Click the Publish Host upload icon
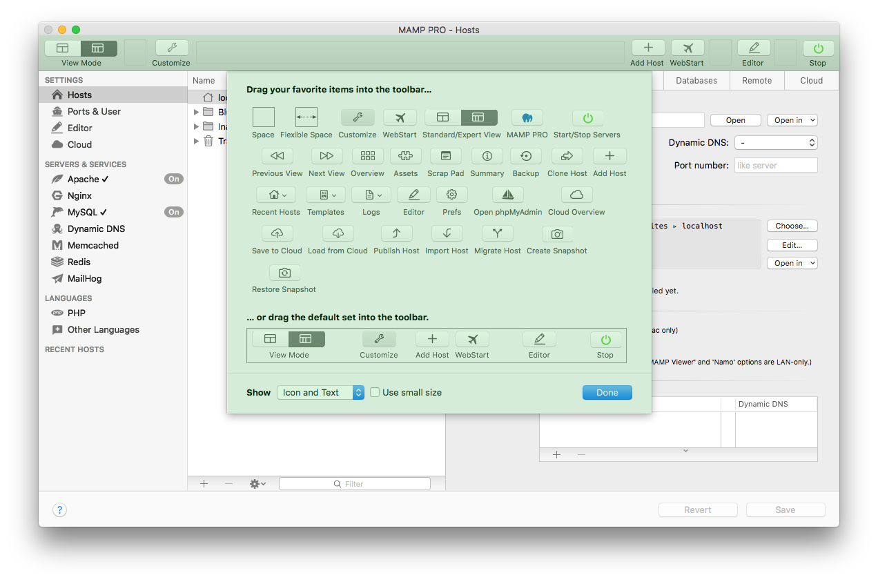Screen dimensions: 878x582 tap(396, 233)
